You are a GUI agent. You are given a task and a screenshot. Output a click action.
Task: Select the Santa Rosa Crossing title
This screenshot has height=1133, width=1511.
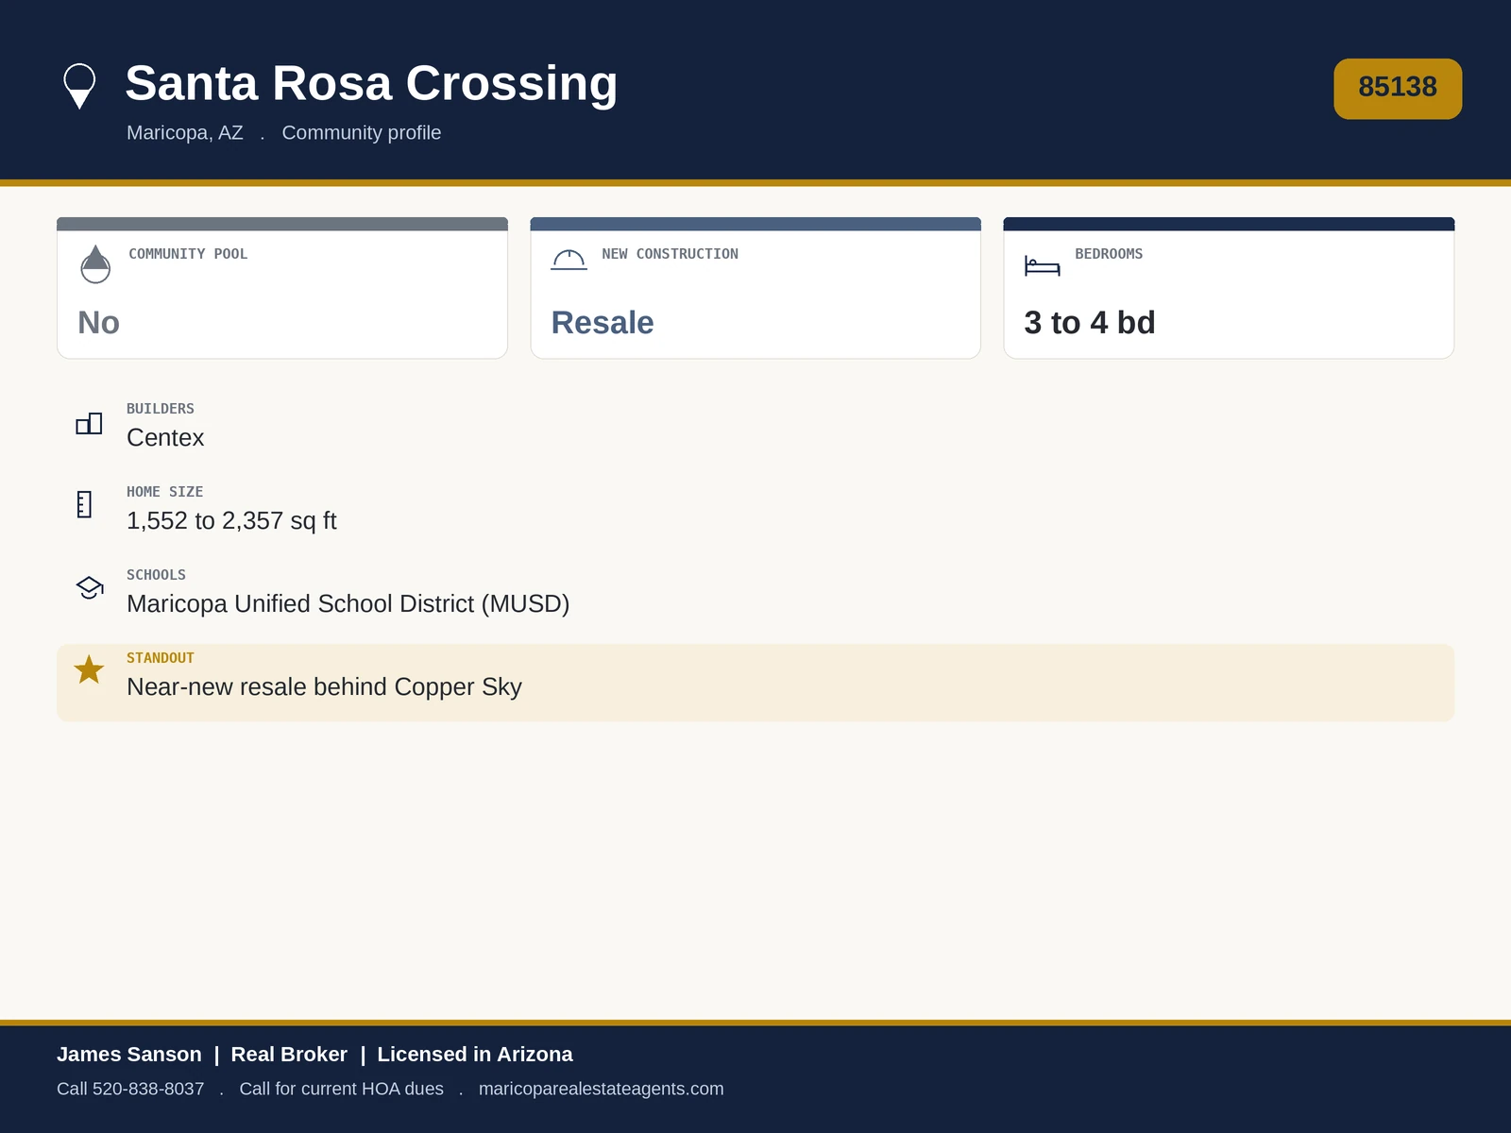pyautogui.click(x=371, y=83)
